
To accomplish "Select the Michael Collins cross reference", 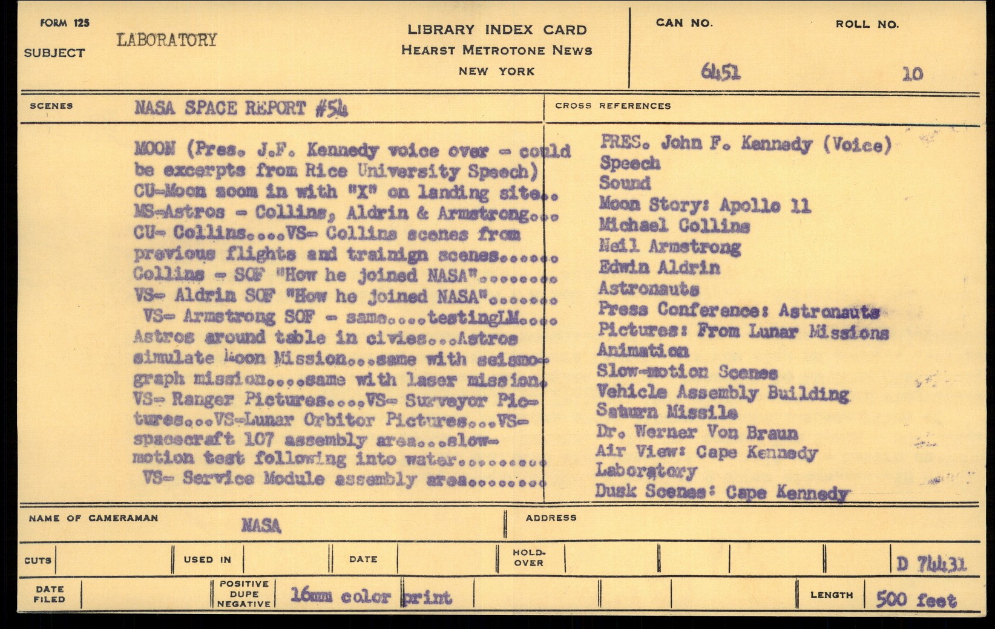I will pos(674,226).
